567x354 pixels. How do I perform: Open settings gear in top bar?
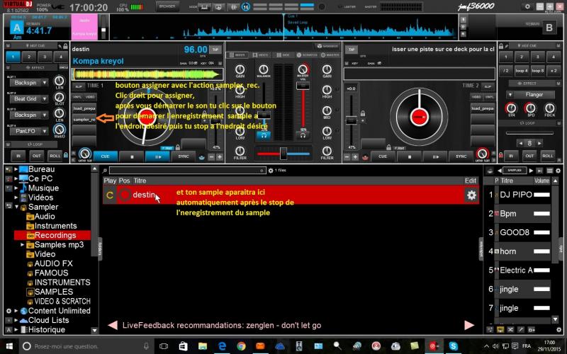coord(527,6)
